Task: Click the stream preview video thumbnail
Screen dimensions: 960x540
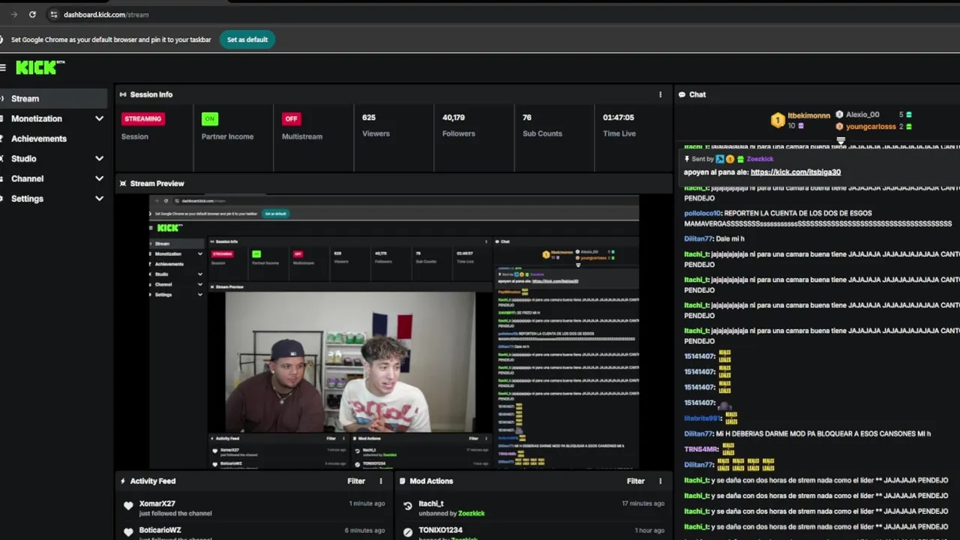Action: pyautogui.click(x=394, y=332)
